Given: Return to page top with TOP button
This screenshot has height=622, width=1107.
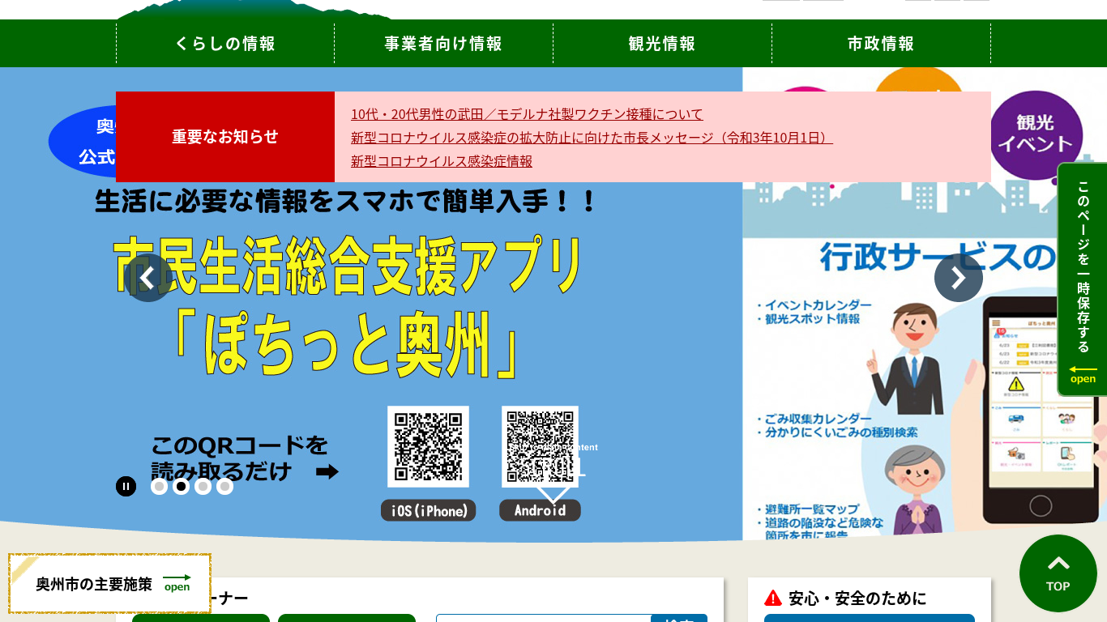Looking at the screenshot, I should pyautogui.click(x=1058, y=573).
